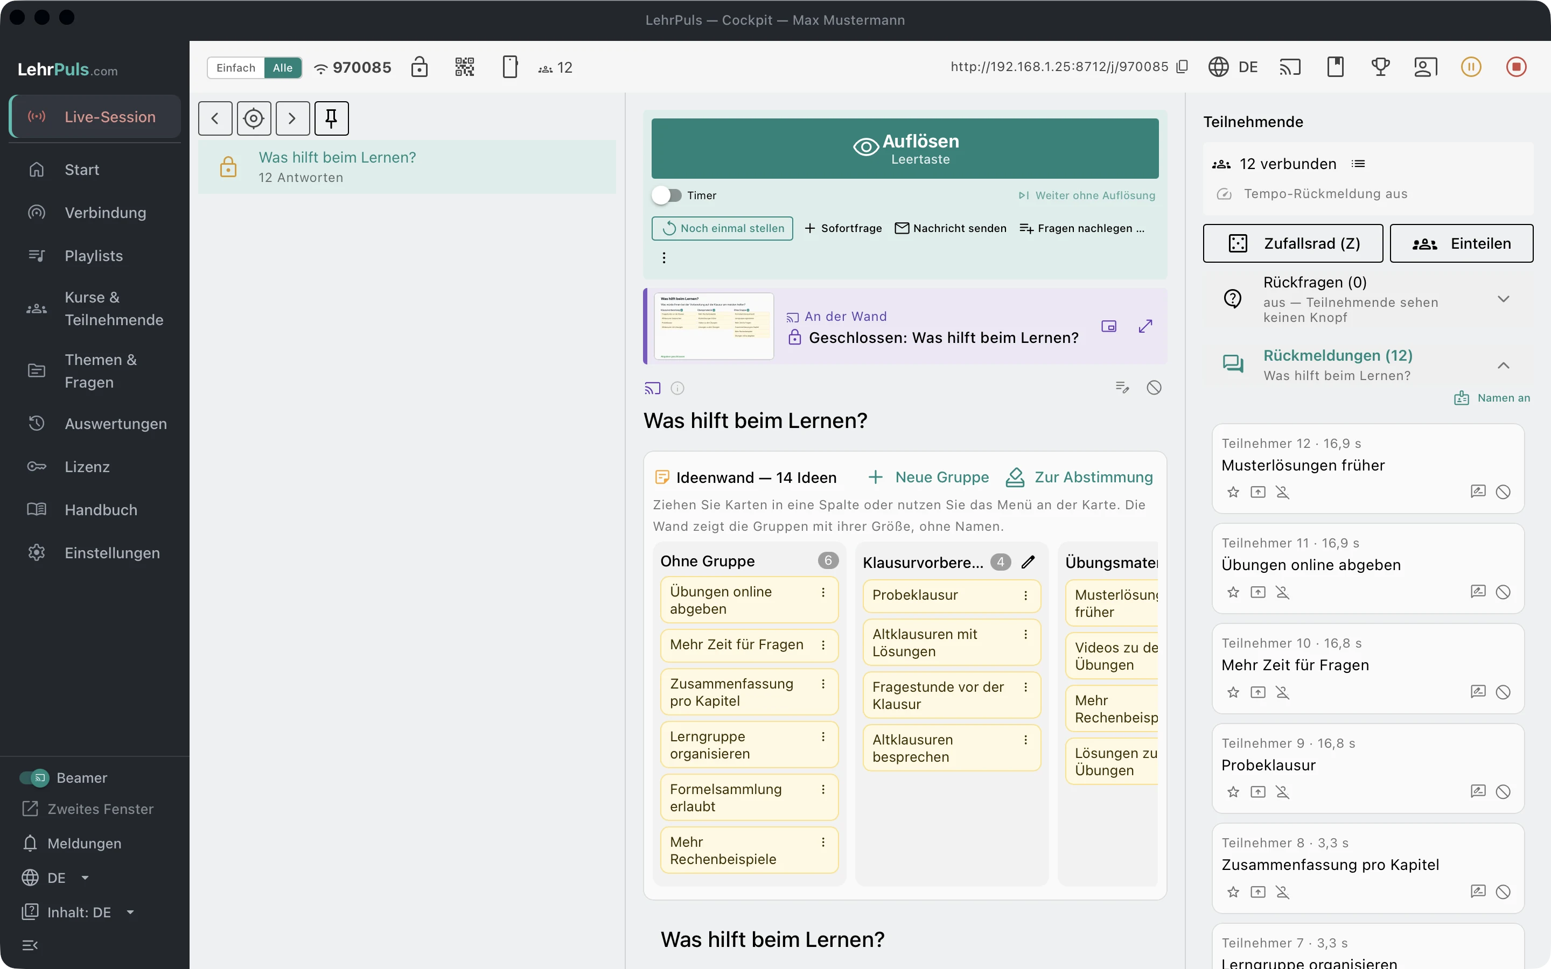This screenshot has width=1551, height=969.
Task: Open the more options menu under Noch einmal stellen
Action: (x=664, y=258)
